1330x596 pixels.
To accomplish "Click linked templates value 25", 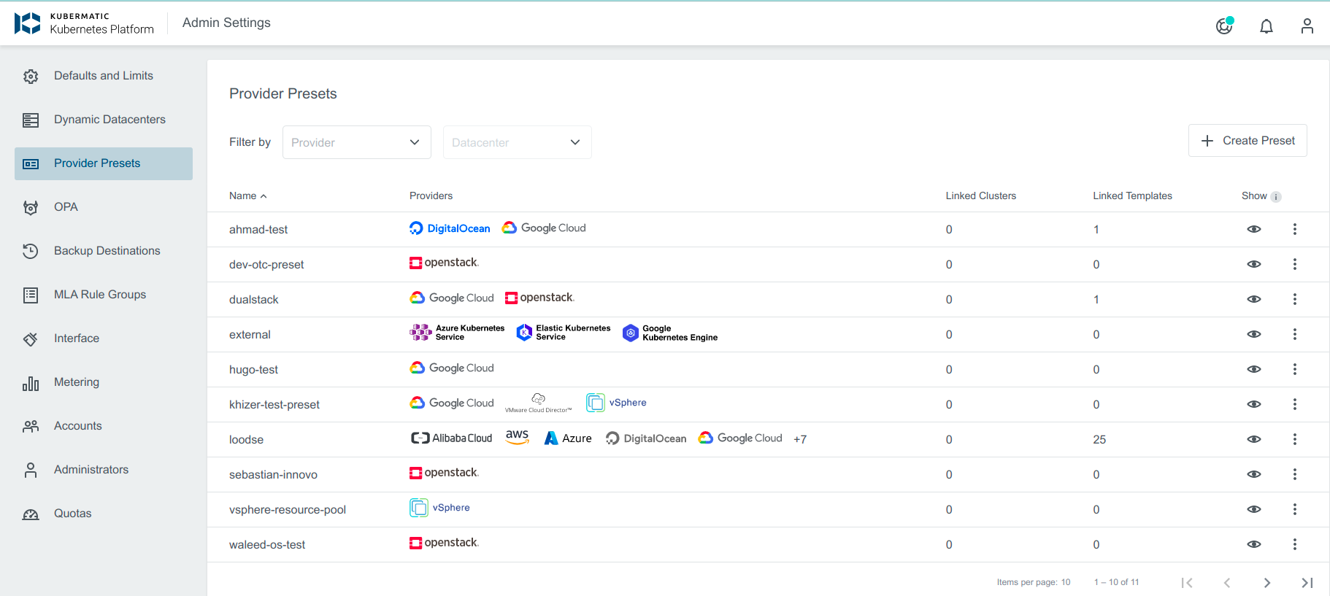I will tap(1099, 439).
